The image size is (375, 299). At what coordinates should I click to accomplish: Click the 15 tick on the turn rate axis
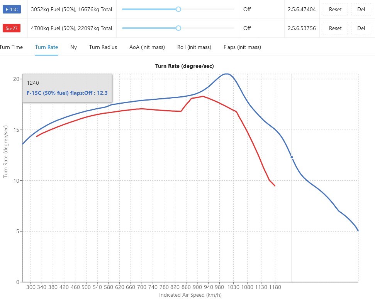pyautogui.click(x=16, y=130)
